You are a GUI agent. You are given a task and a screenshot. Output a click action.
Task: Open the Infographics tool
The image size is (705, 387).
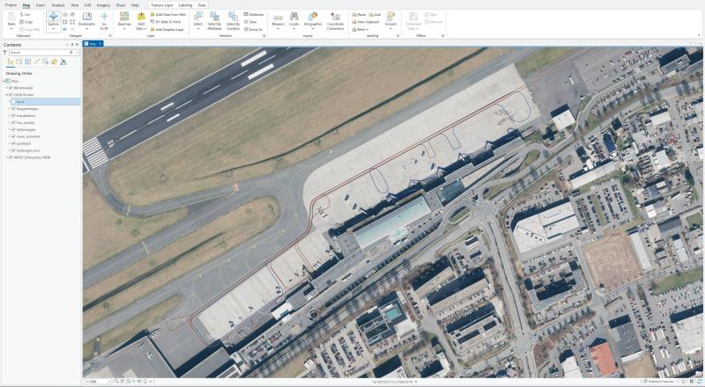click(x=313, y=18)
